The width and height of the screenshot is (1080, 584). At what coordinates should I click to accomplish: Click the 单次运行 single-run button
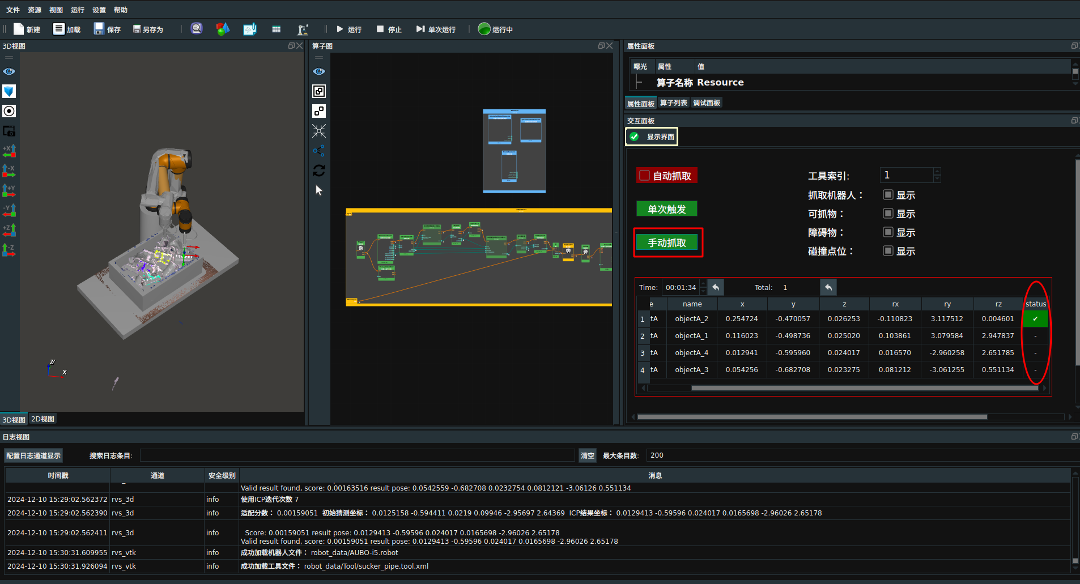click(436, 29)
